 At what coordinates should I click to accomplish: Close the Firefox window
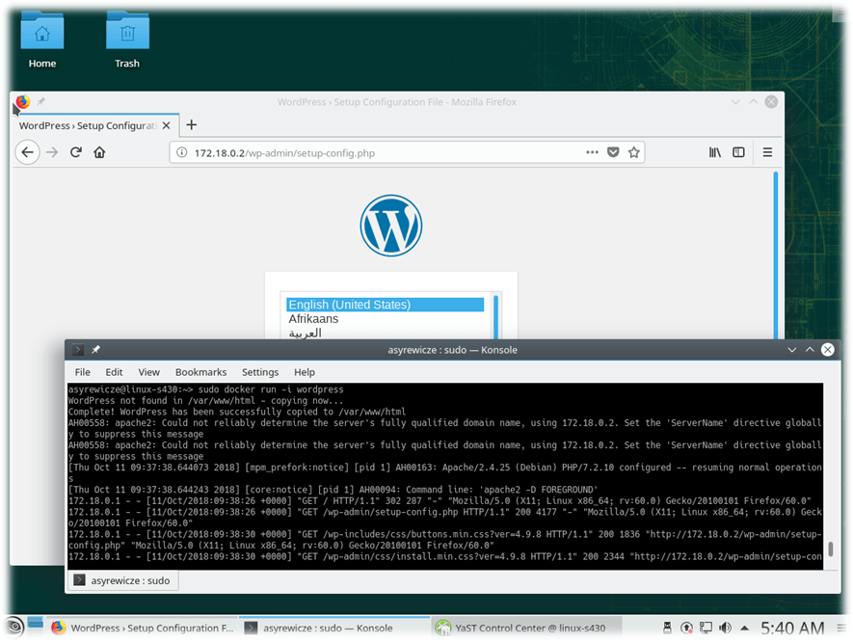coord(771,102)
